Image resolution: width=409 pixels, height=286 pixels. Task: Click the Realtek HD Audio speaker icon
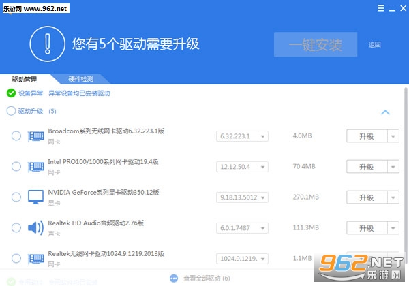[36, 228]
